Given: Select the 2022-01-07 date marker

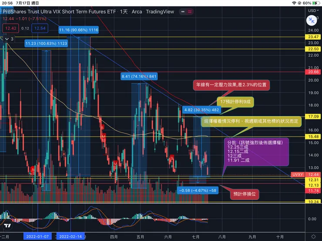Looking at the screenshot, I should pos(37,237).
